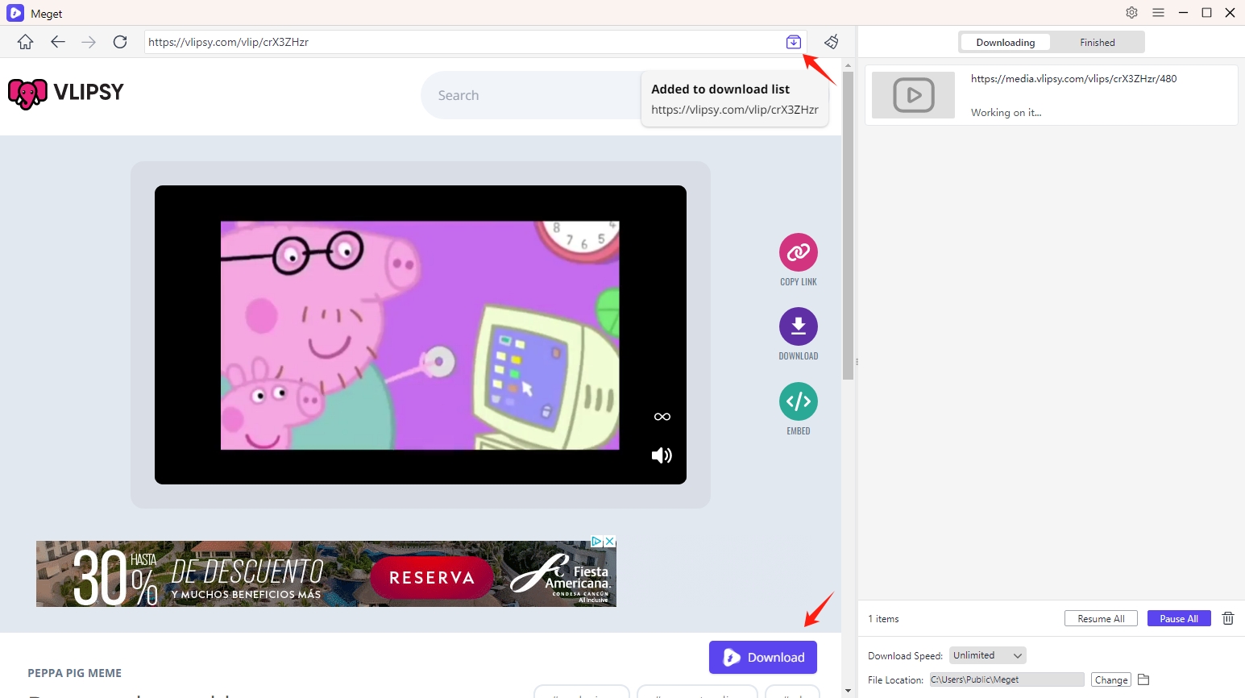Click the Pause All button
The image size is (1245, 698).
[1179, 618]
